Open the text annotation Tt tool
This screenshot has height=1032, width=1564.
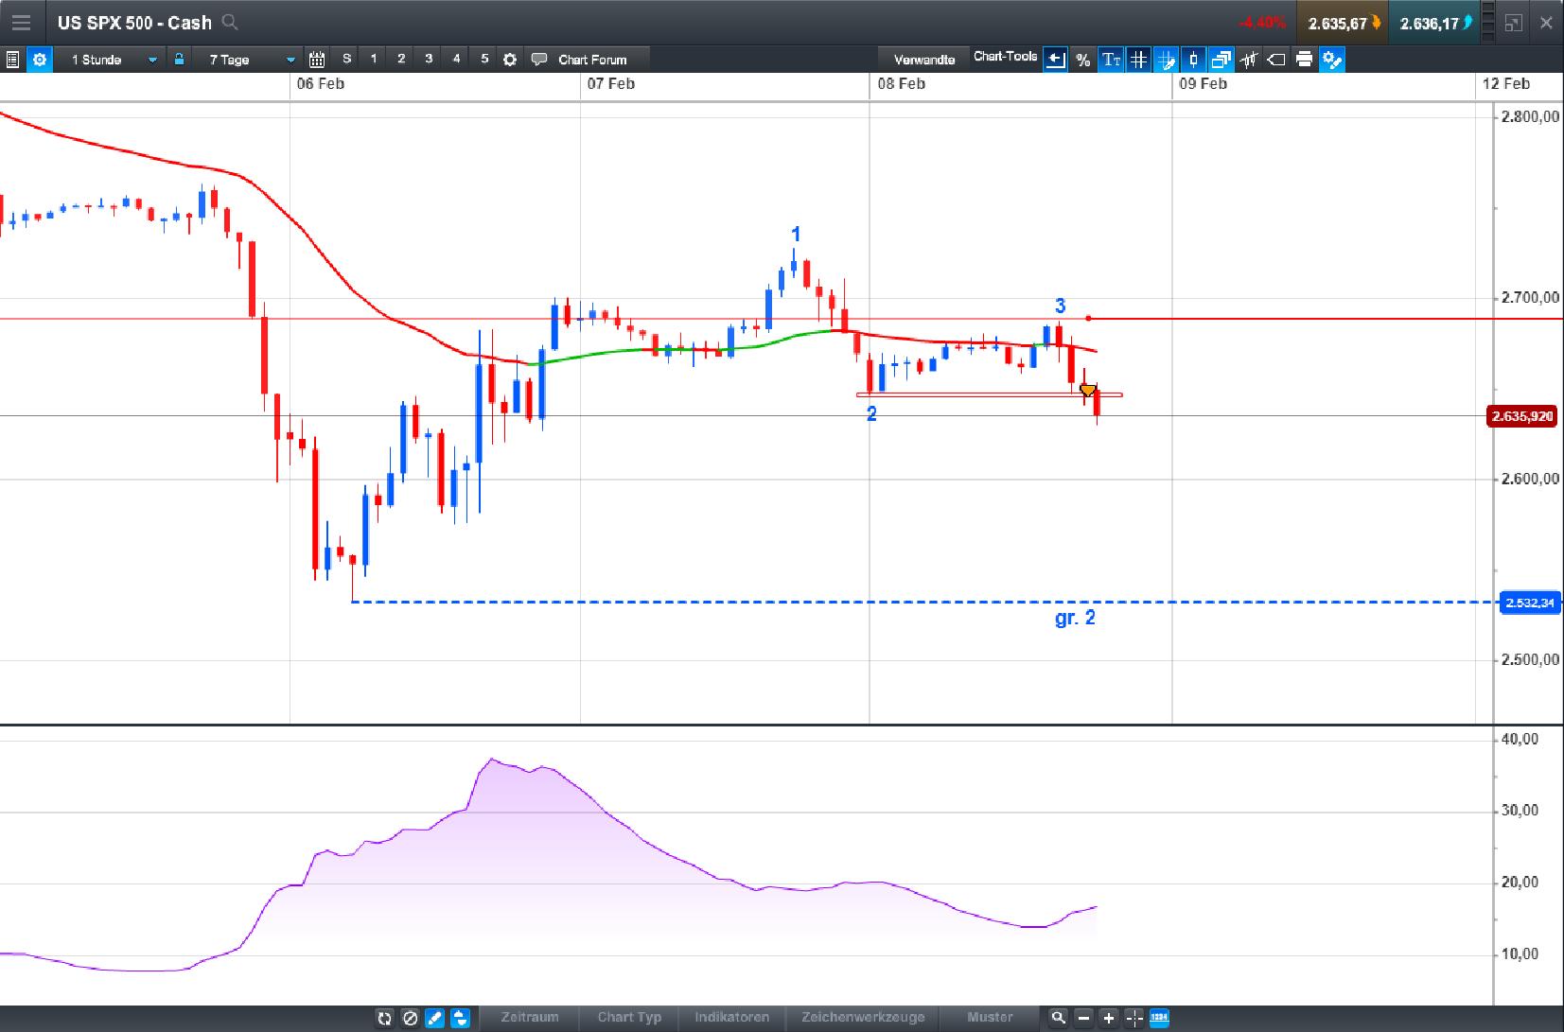[1111, 59]
